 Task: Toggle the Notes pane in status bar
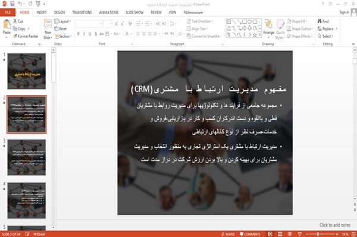coord(228,234)
